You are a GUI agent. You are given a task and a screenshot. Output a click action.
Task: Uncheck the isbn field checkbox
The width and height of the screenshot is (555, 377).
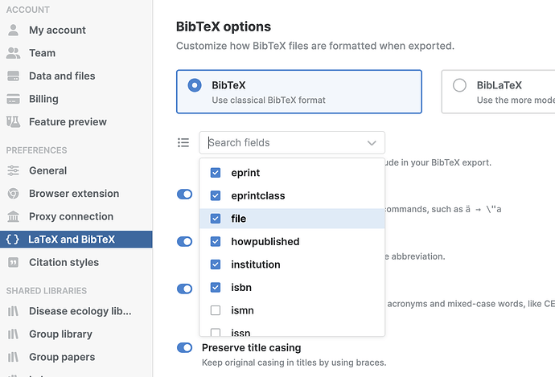click(x=216, y=288)
